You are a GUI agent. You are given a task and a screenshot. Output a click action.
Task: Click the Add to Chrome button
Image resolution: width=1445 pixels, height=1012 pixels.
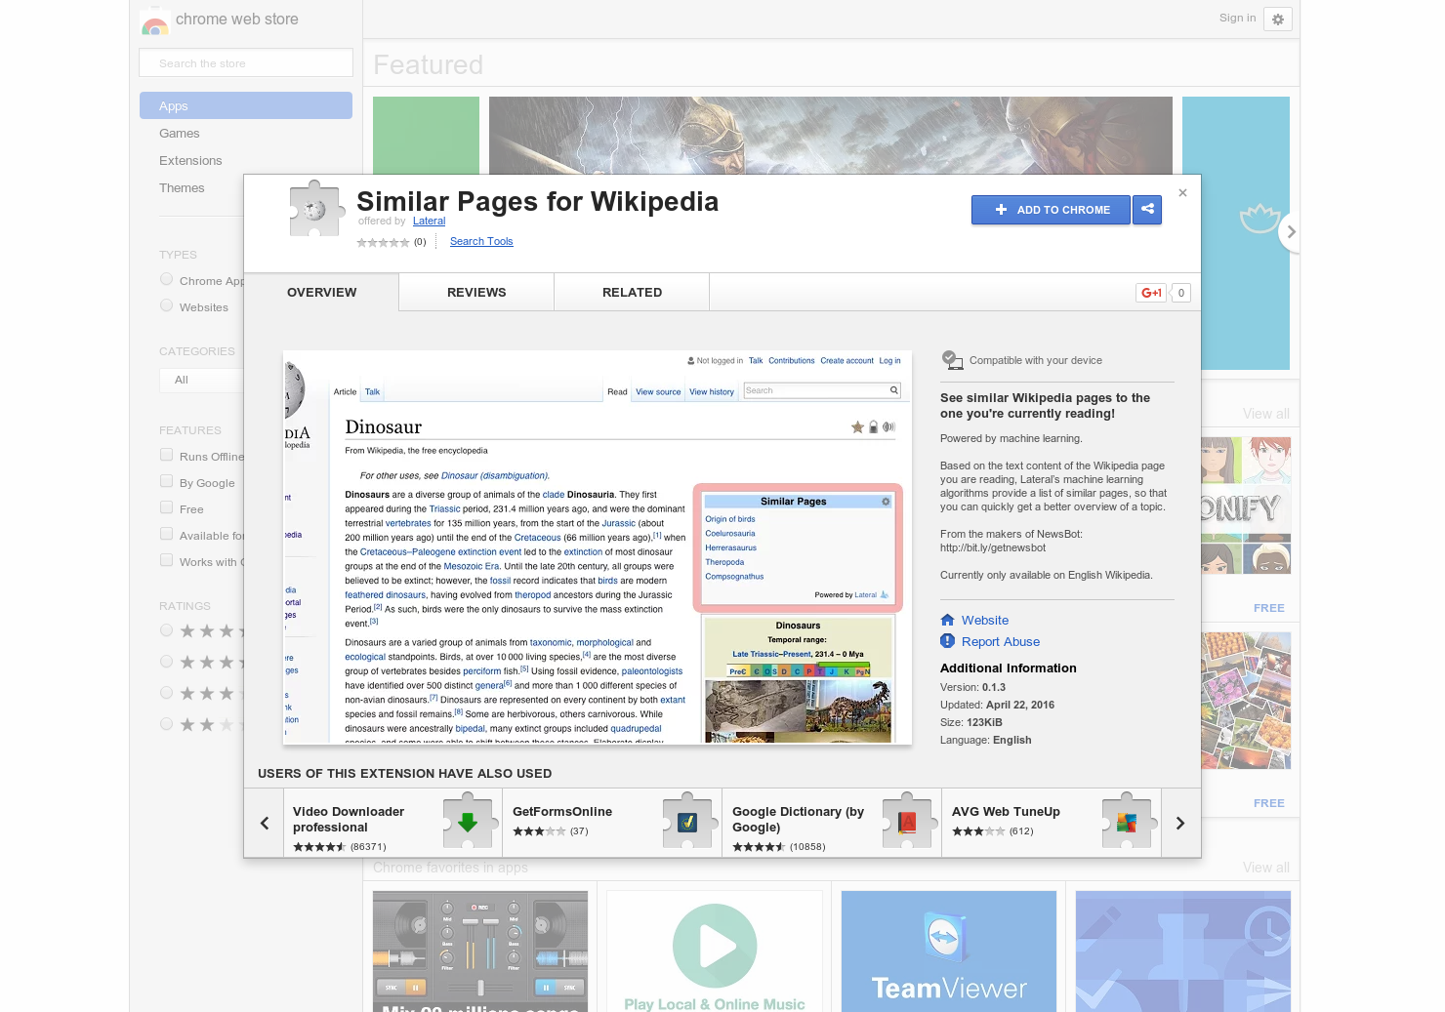tap(1051, 209)
